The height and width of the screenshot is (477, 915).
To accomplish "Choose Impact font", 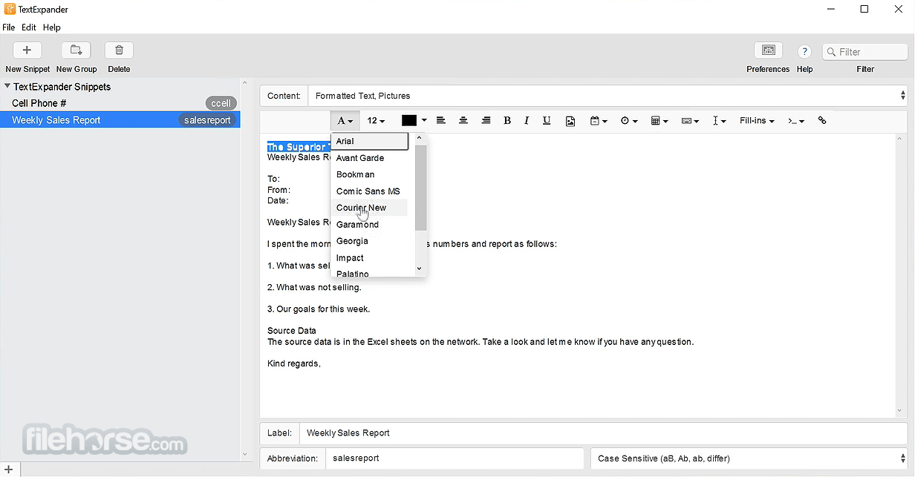I will point(370,257).
